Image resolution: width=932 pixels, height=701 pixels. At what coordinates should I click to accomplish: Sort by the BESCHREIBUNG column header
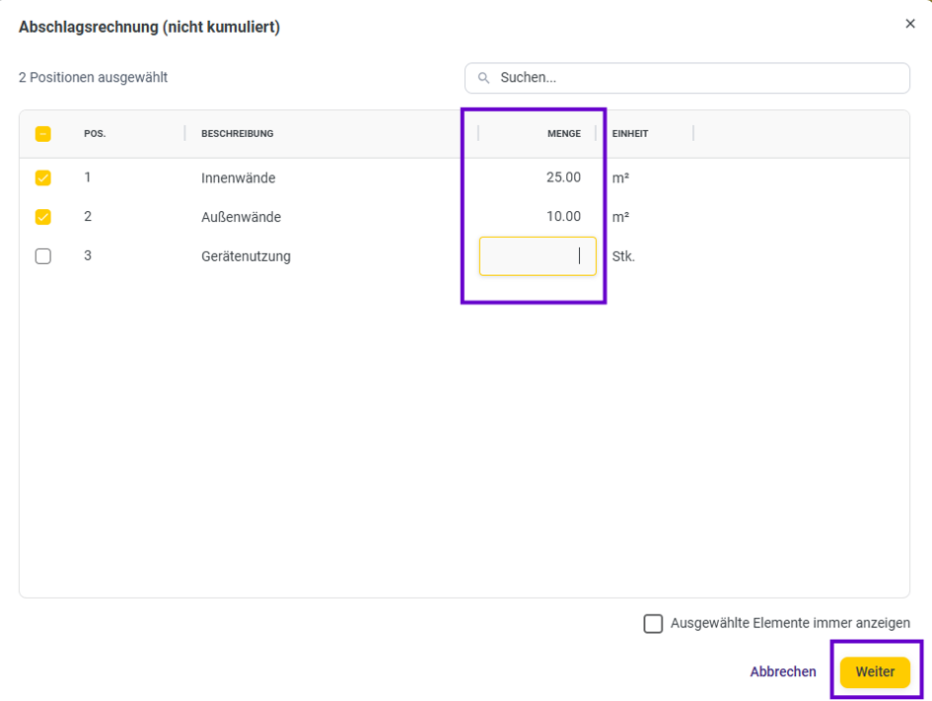click(x=237, y=134)
